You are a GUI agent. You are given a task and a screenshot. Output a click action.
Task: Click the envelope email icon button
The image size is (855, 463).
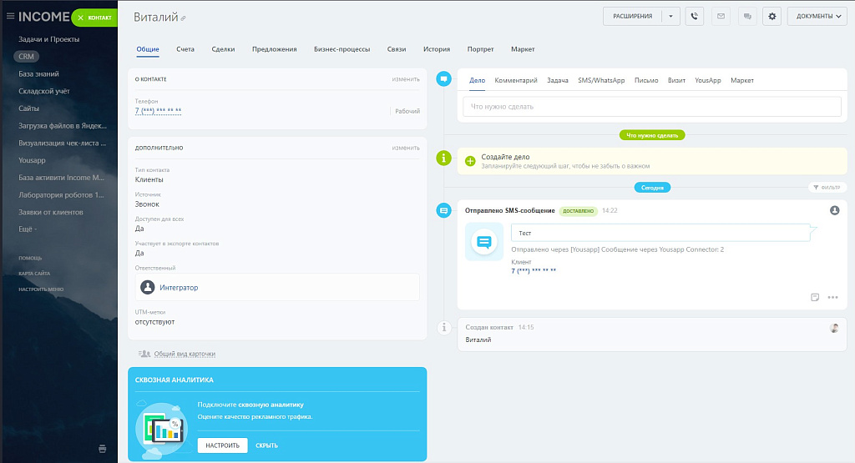click(721, 16)
